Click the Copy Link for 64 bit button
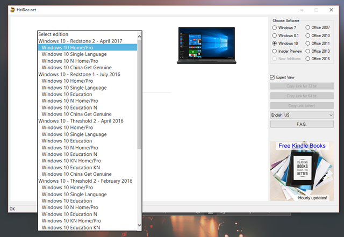Image resolution: width=344 pixels, height=237 pixels. click(302, 96)
